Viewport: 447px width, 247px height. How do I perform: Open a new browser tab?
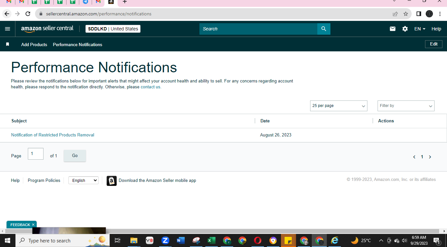tap(124, 2)
